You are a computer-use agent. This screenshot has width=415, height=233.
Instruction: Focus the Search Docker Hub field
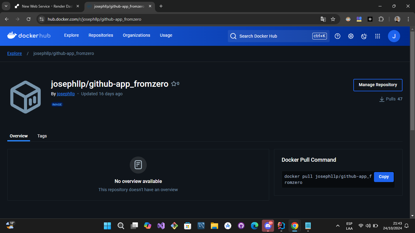279,36
